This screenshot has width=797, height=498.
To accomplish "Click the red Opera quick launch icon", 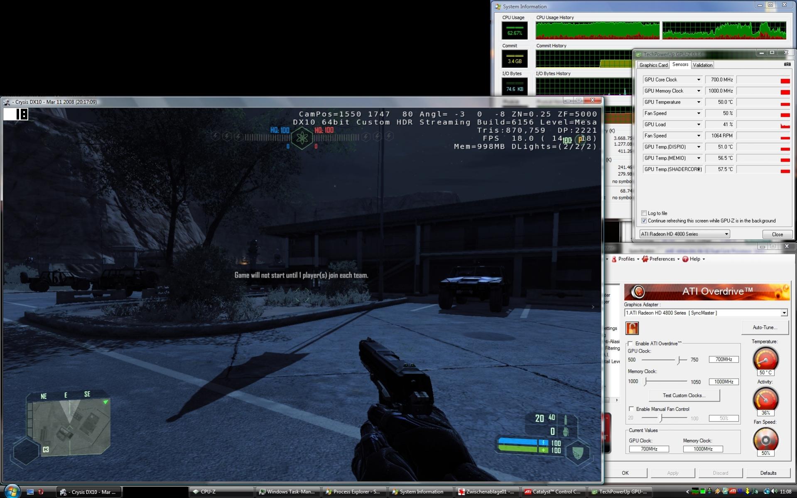I will pyautogui.click(x=41, y=492).
